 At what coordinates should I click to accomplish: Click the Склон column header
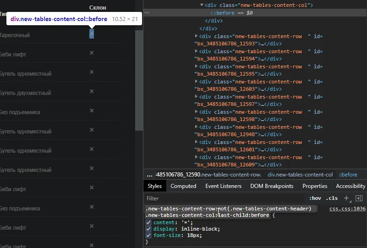98,8
